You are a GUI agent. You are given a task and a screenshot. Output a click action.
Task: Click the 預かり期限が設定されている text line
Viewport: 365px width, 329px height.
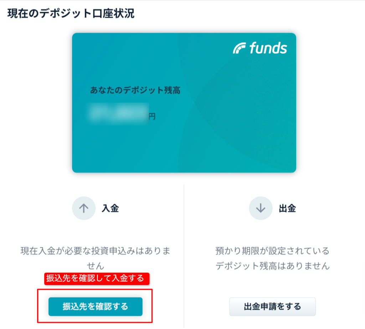coord(272,251)
